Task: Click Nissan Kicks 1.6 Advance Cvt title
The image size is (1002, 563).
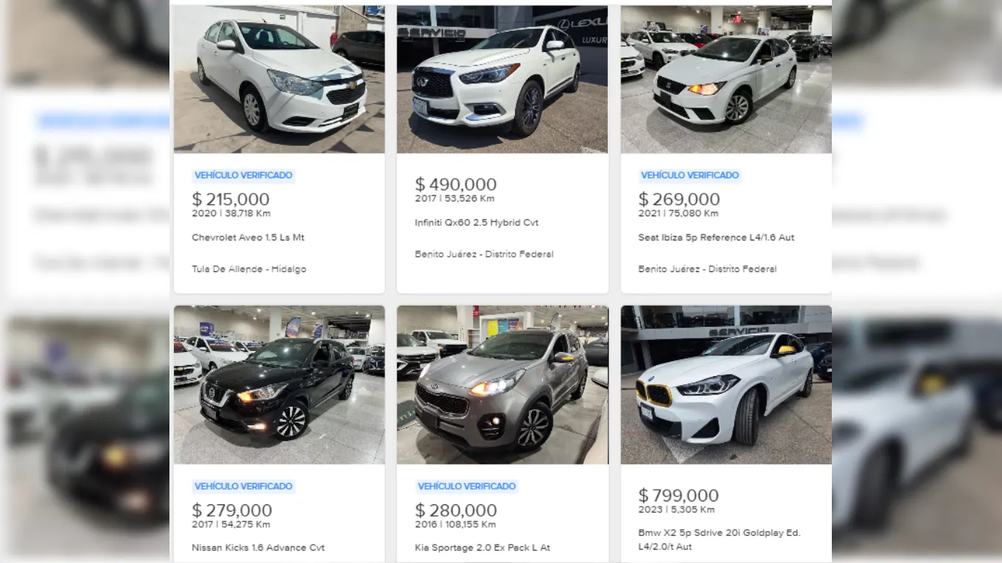Action: pos(258,548)
